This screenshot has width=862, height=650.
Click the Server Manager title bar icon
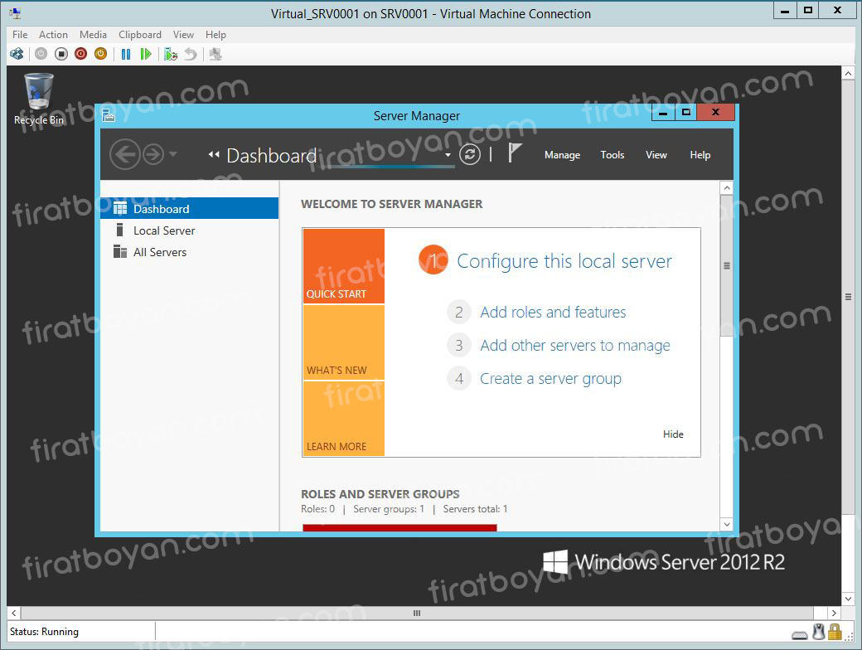tap(109, 115)
